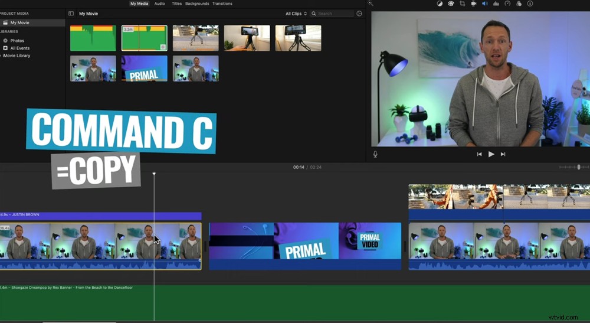This screenshot has width=590, height=323.
Task: Select the 3.2m green audio clip
Action: [x=145, y=38]
